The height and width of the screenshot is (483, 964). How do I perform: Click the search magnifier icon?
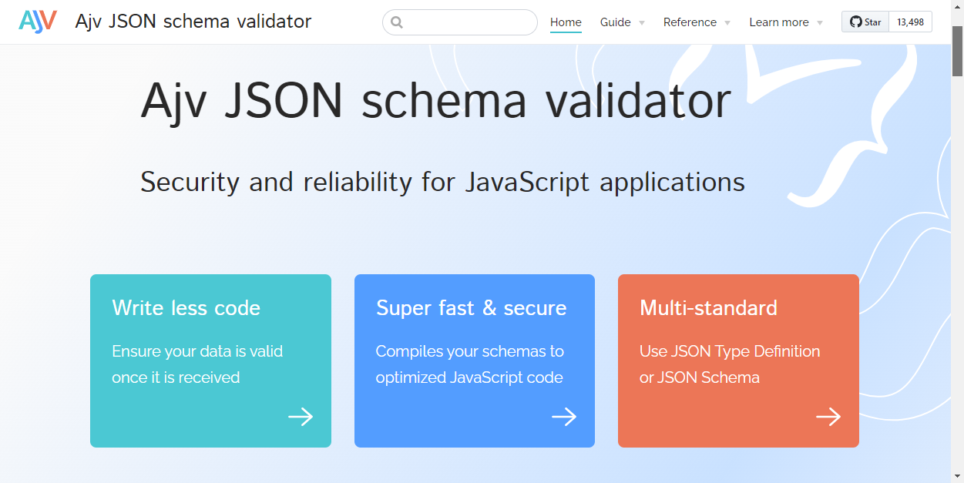coord(397,22)
